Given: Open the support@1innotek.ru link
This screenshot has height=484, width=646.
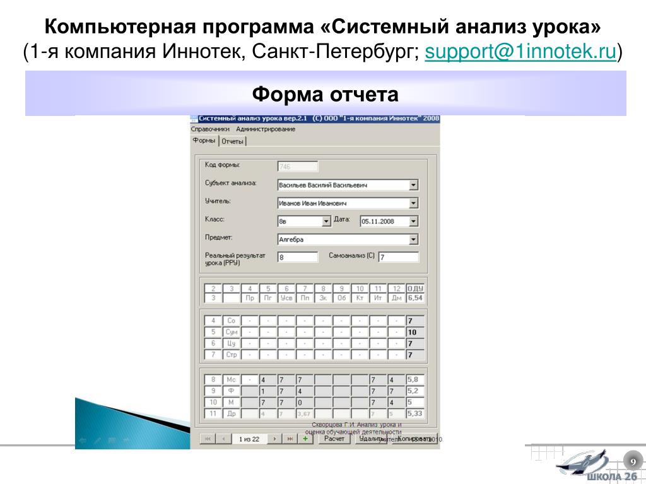Looking at the screenshot, I should click(x=520, y=52).
